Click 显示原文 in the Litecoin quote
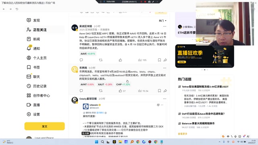 tap(100, 113)
